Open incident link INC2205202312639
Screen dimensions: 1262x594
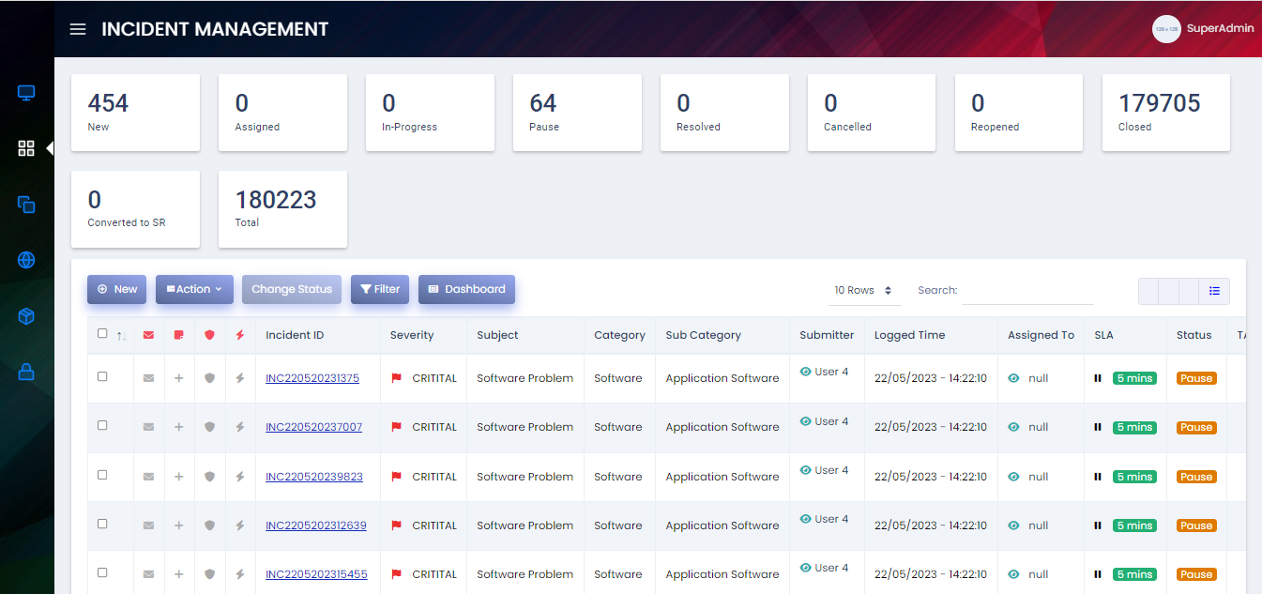(x=316, y=525)
